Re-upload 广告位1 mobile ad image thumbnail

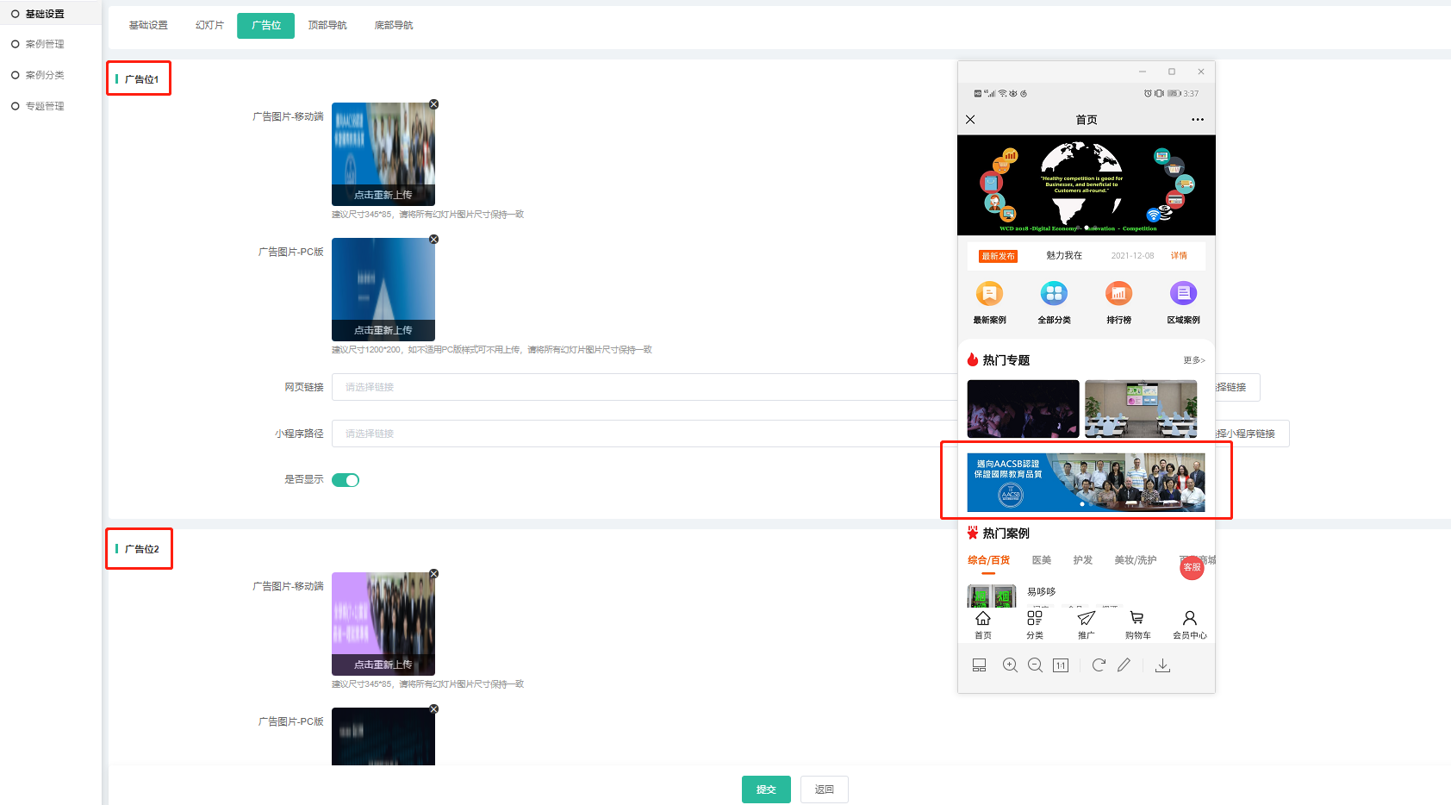click(383, 154)
